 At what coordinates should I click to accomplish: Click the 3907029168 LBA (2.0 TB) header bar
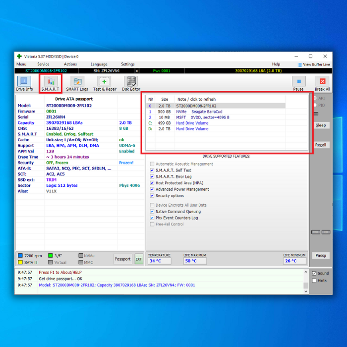point(258,71)
